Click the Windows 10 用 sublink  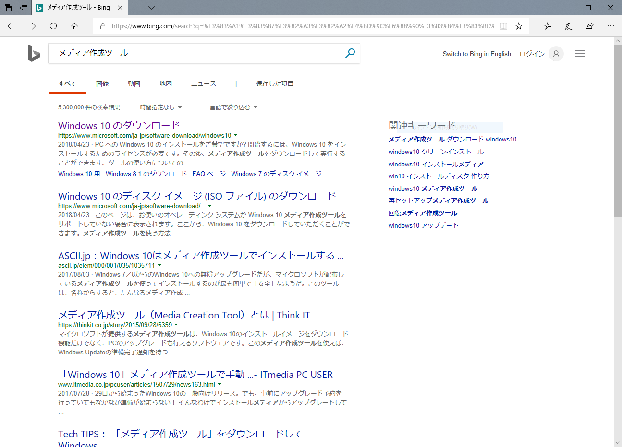(79, 174)
